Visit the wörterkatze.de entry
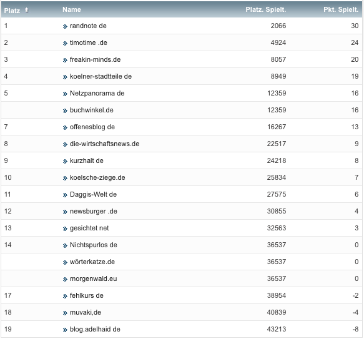This screenshot has height=339, width=364. coord(92,262)
